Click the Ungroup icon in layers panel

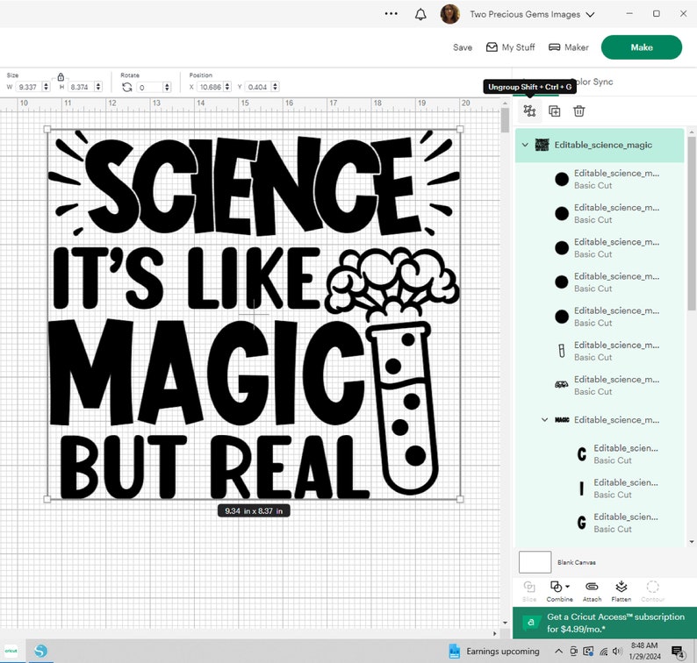tap(529, 110)
